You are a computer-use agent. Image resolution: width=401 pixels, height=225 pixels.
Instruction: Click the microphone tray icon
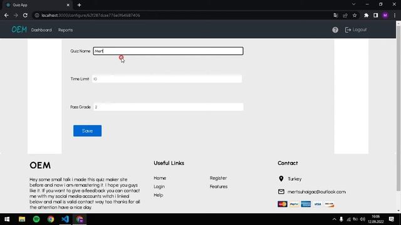click(x=341, y=219)
